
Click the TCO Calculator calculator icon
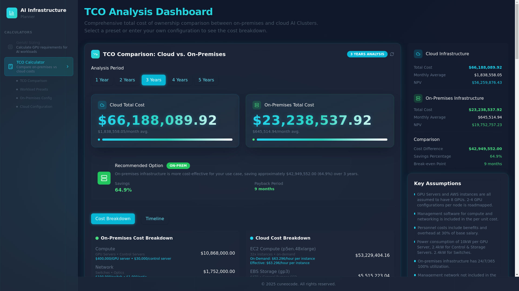(11, 67)
